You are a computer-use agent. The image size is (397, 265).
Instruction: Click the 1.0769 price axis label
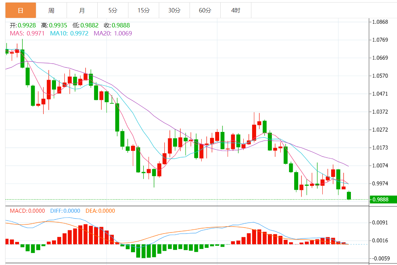tap(380, 40)
